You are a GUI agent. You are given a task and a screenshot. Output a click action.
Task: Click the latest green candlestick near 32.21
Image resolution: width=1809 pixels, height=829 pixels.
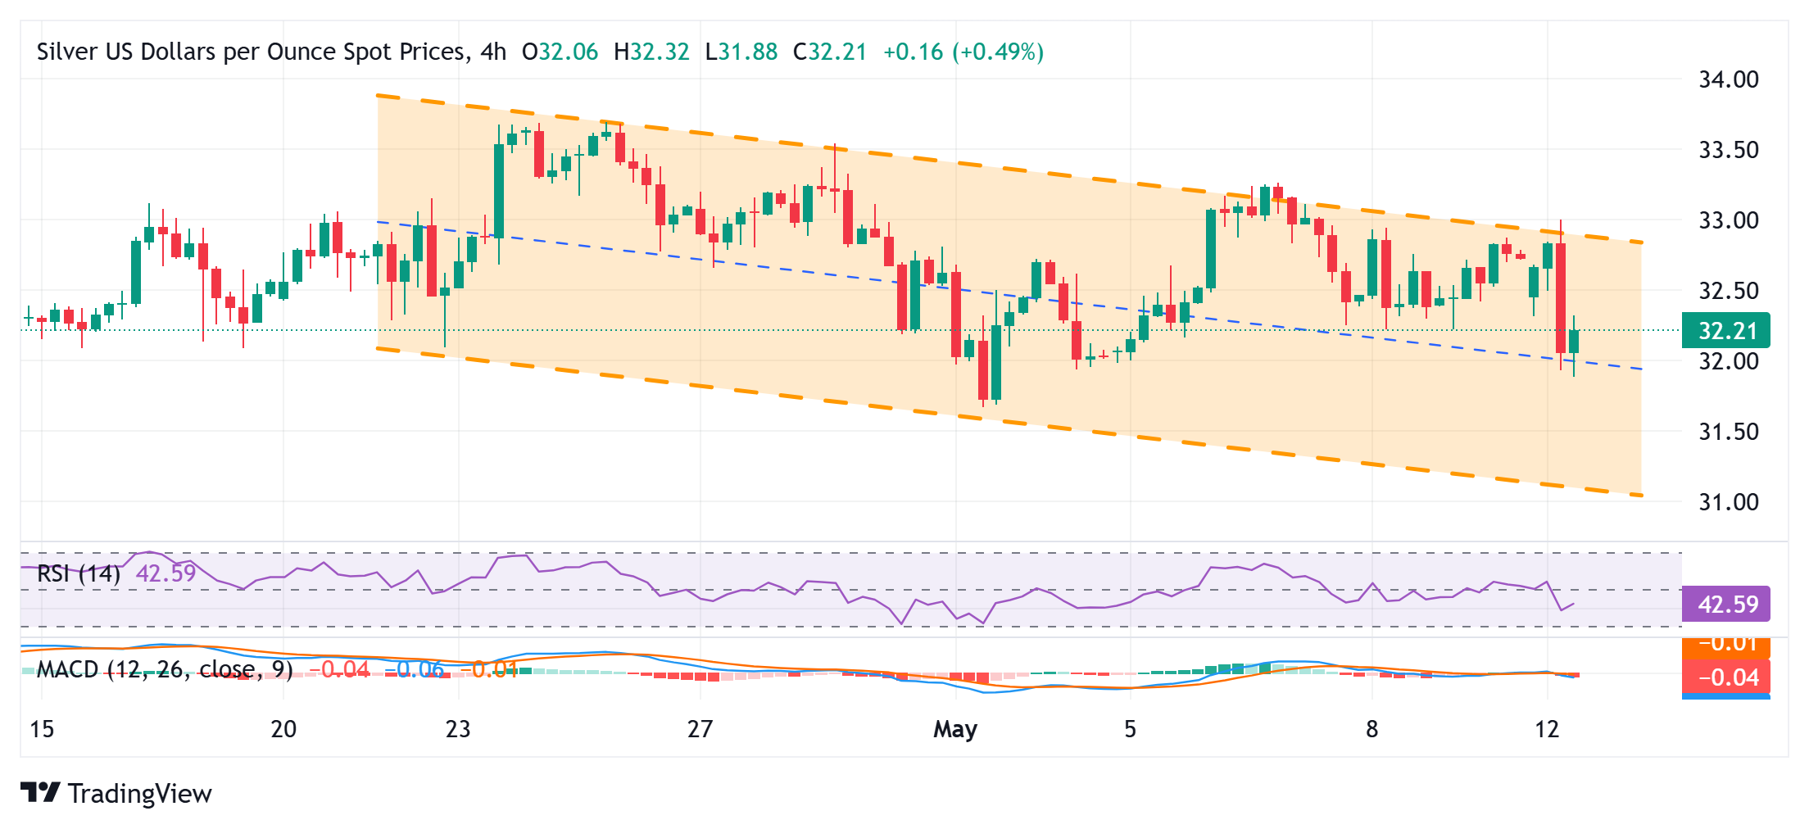click(1574, 342)
